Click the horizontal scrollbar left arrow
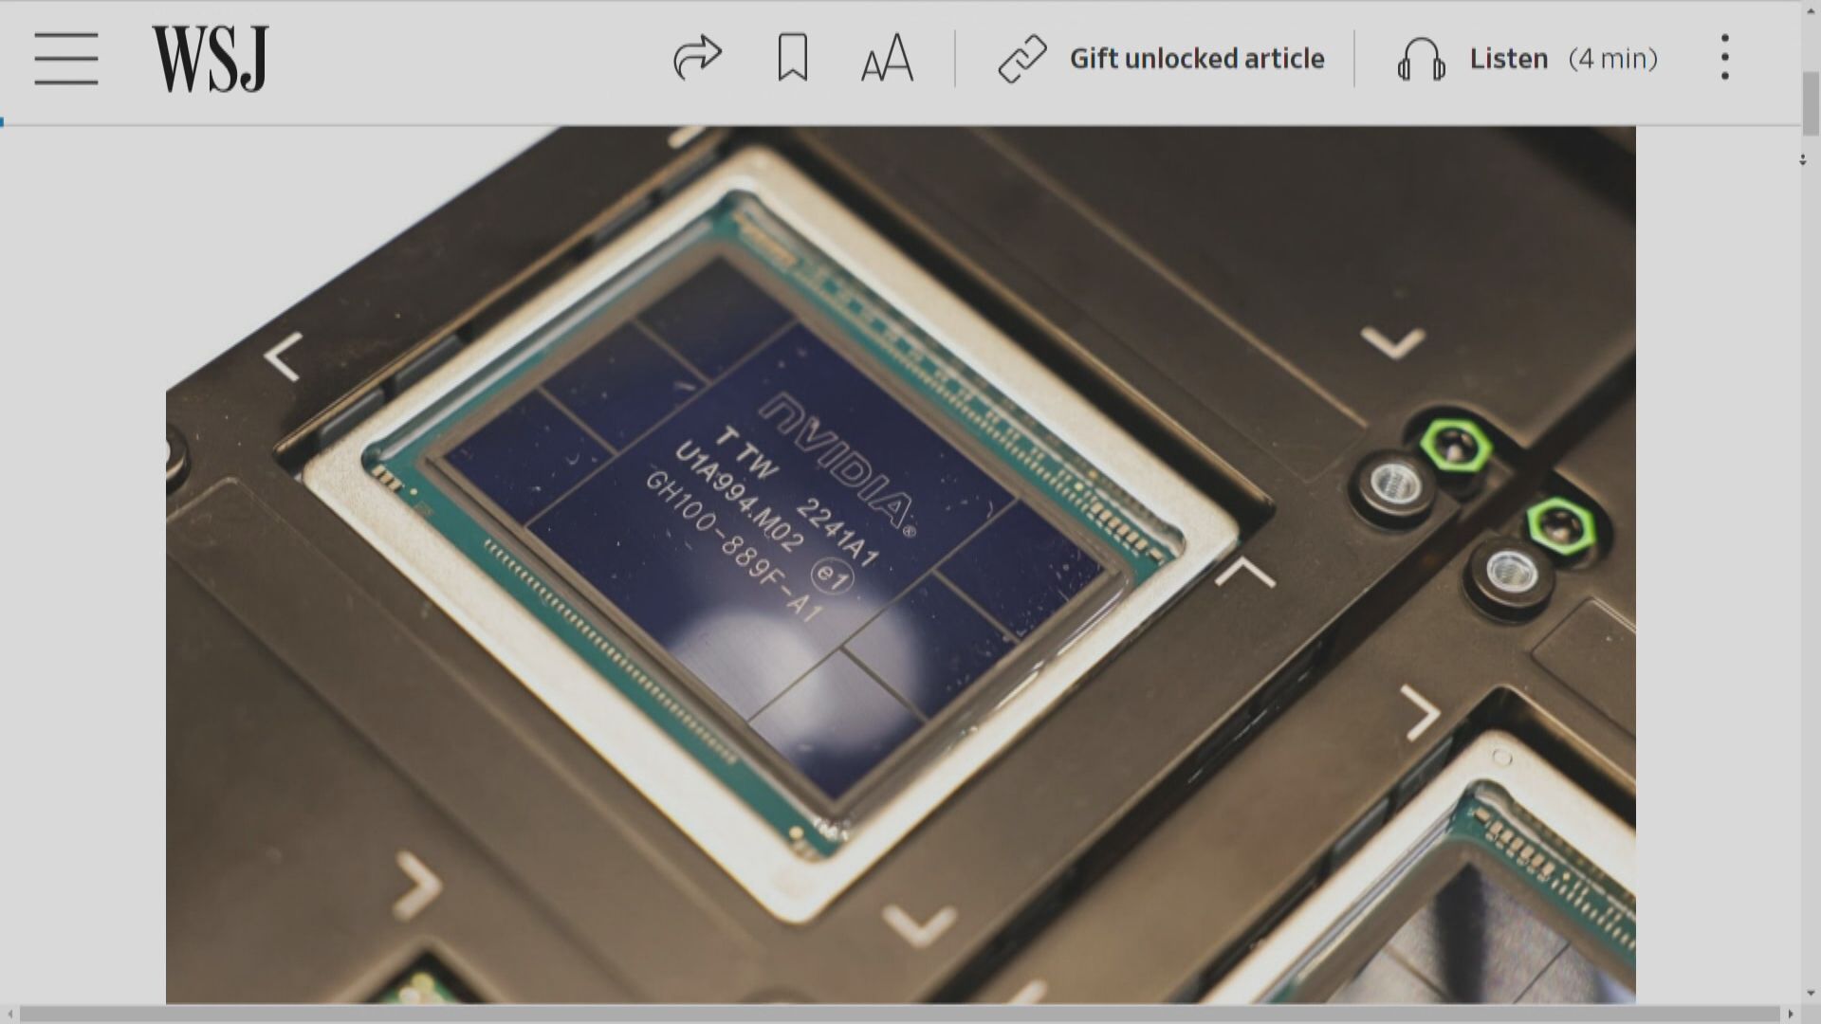The width and height of the screenshot is (1821, 1024). 9,1015
